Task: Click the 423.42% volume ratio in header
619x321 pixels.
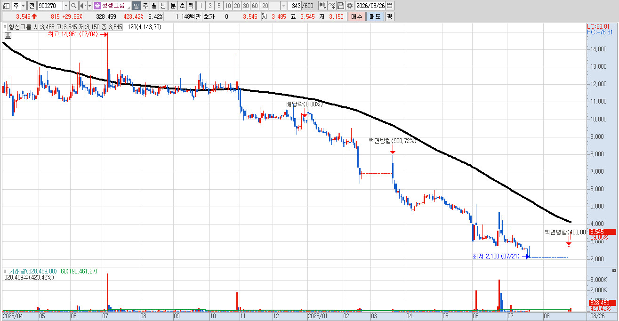Action: [133, 16]
